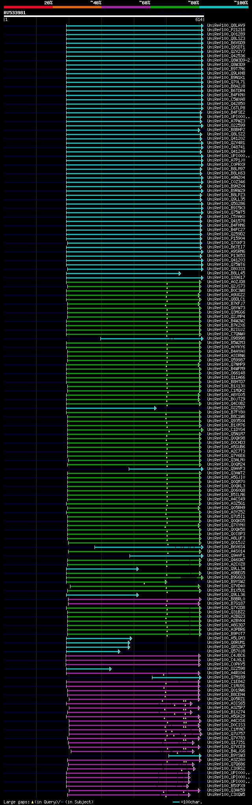Click query end position 614
This screenshot has width=252, height=805.
coord(199,19)
